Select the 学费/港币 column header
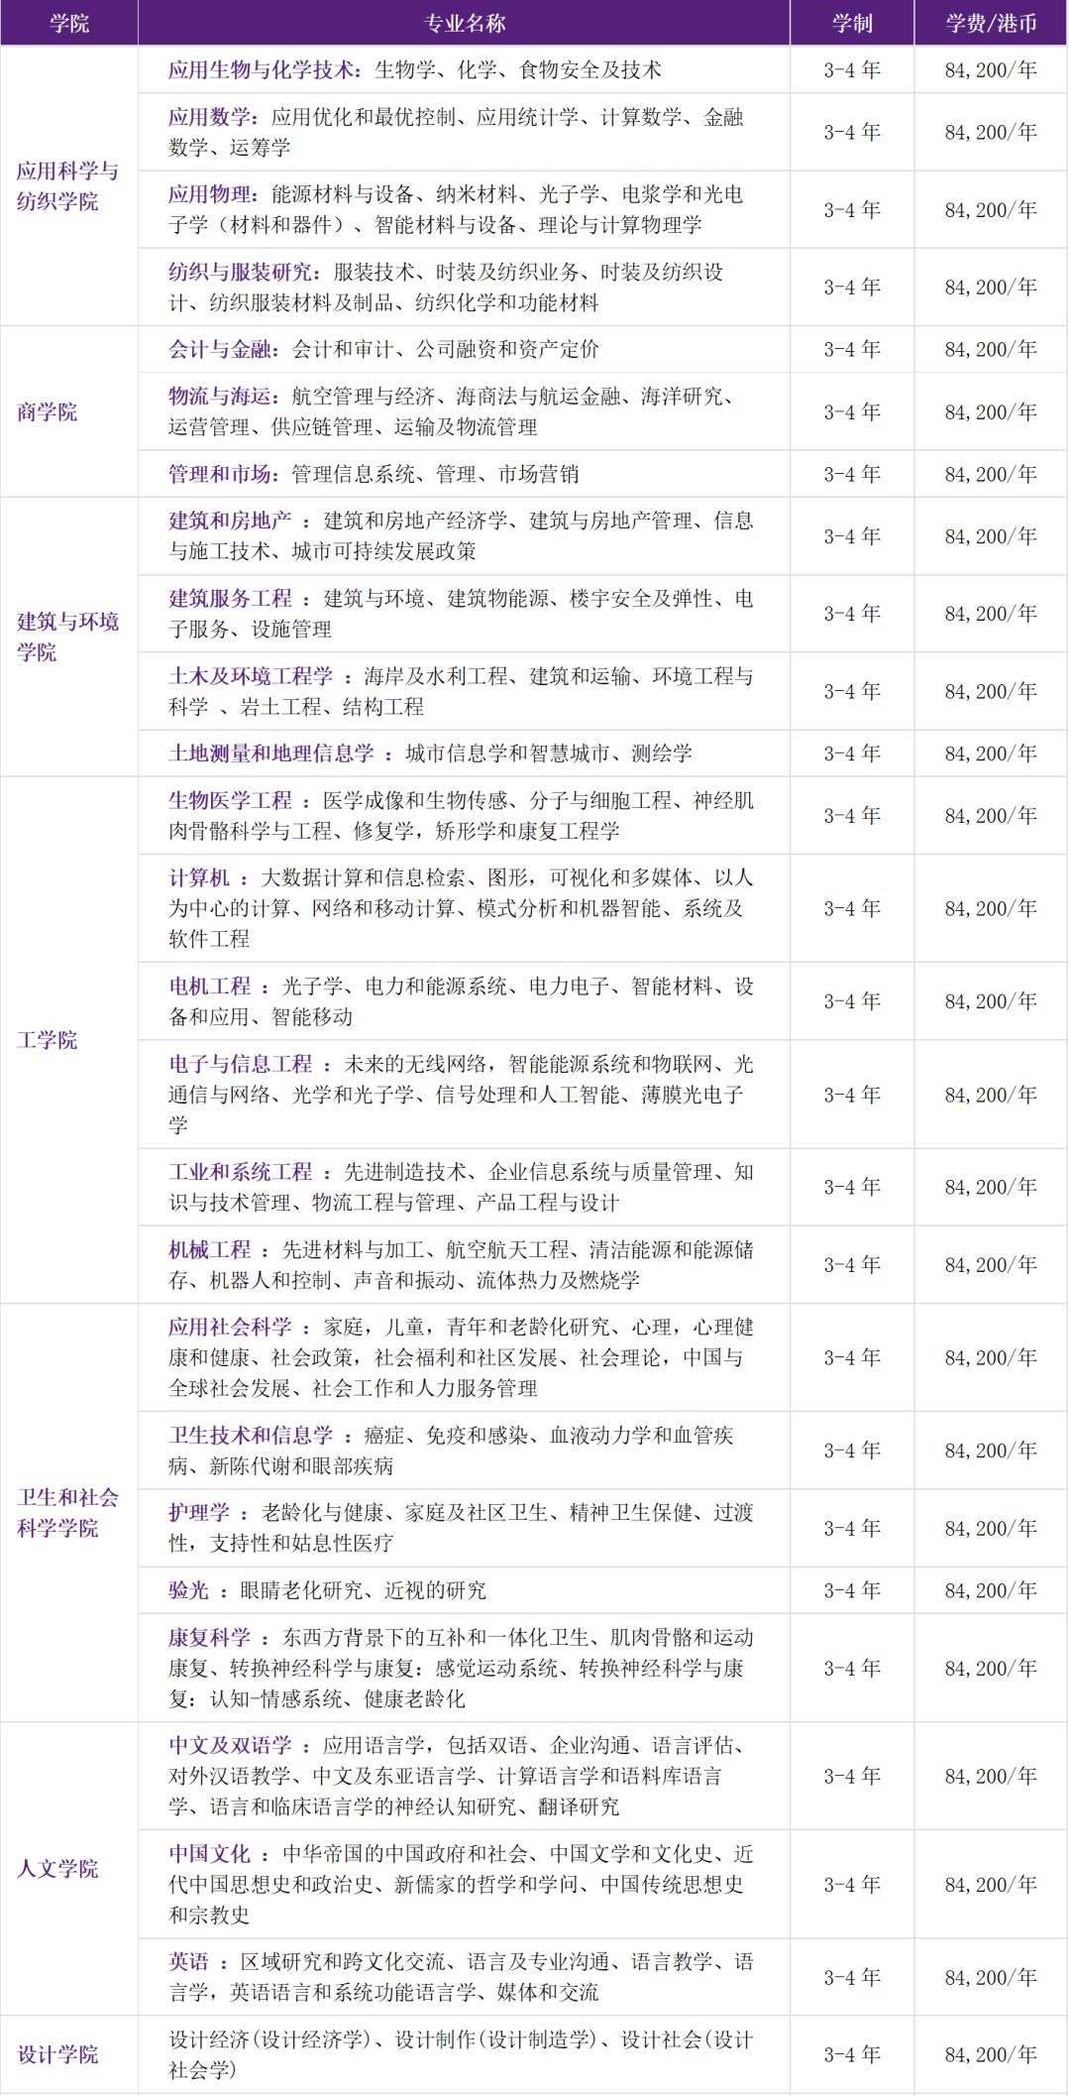The height and width of the screenshot is (2096, 1070). click(990, 23)
